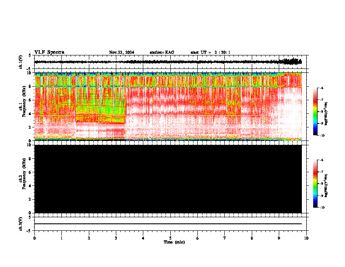The height and width of the screenshot is (267, 345).
Task: Click the "start UT = 2 :30: 1" text
Action: point(210,52)
